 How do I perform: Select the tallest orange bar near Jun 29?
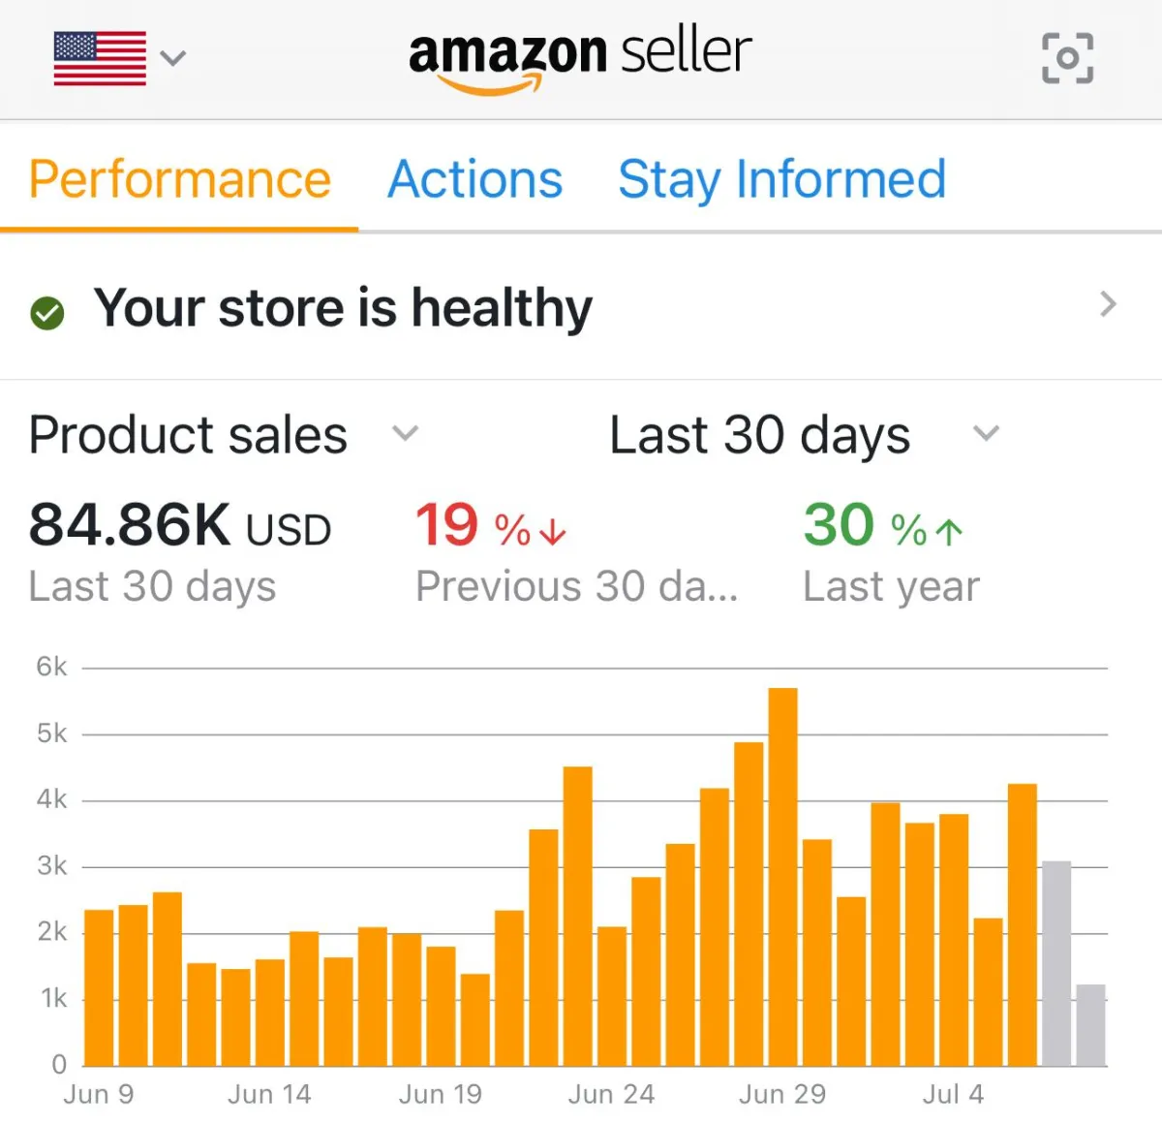(782, 877)
